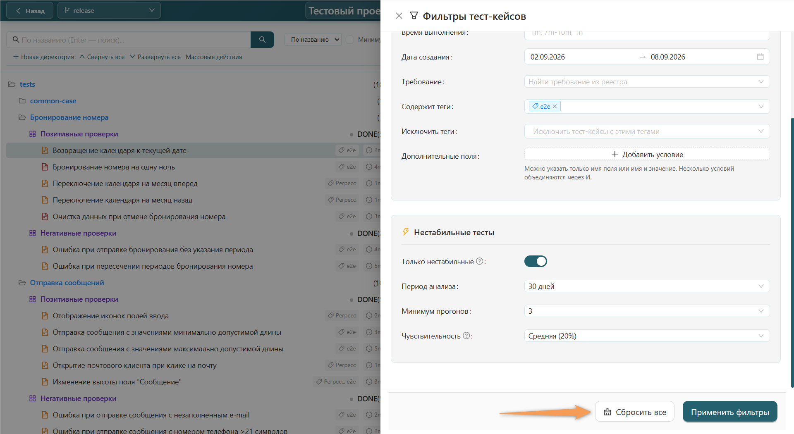Screen dimensions: 794x434
Task: Remove the e2e tag chip
Action: click(555, 107)
